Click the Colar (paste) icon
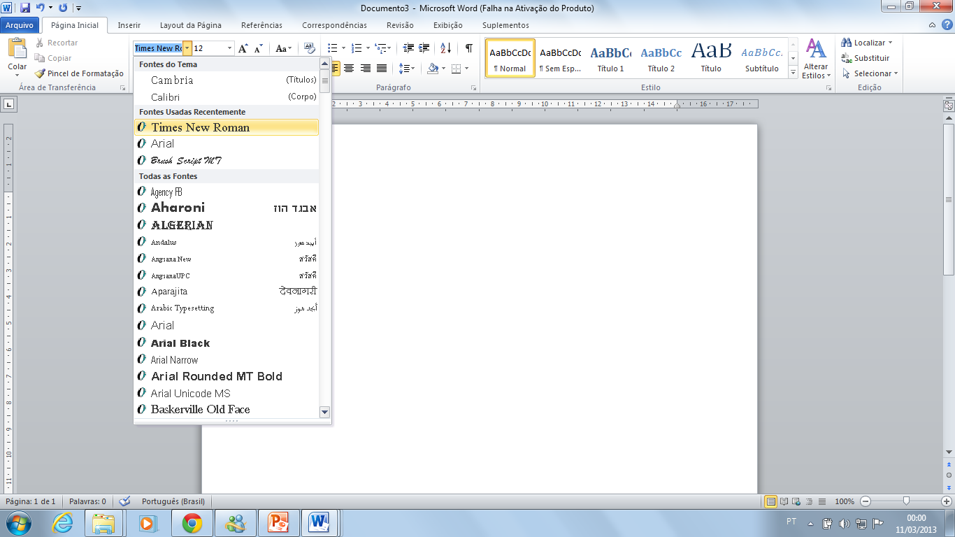Viewport: 955px width, 537px height. (x=17, y=49)
